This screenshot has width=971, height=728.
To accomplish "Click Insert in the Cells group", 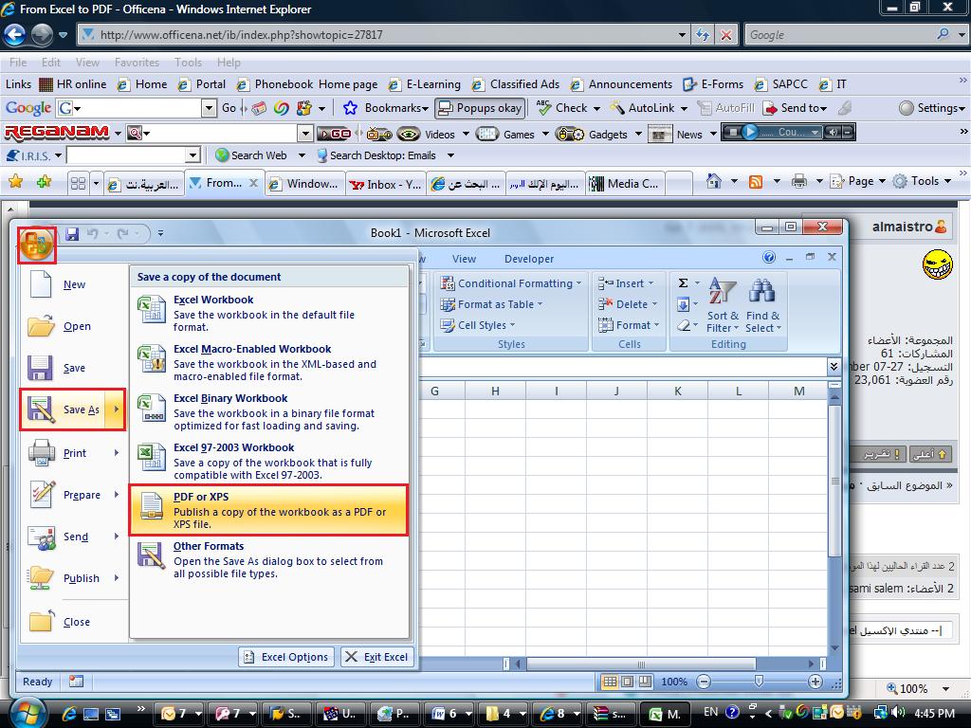I will point(626,283).
